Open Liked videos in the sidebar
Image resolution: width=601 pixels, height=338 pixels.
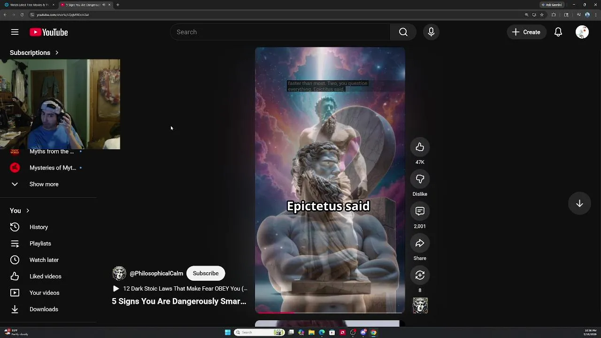click(48, 277)
